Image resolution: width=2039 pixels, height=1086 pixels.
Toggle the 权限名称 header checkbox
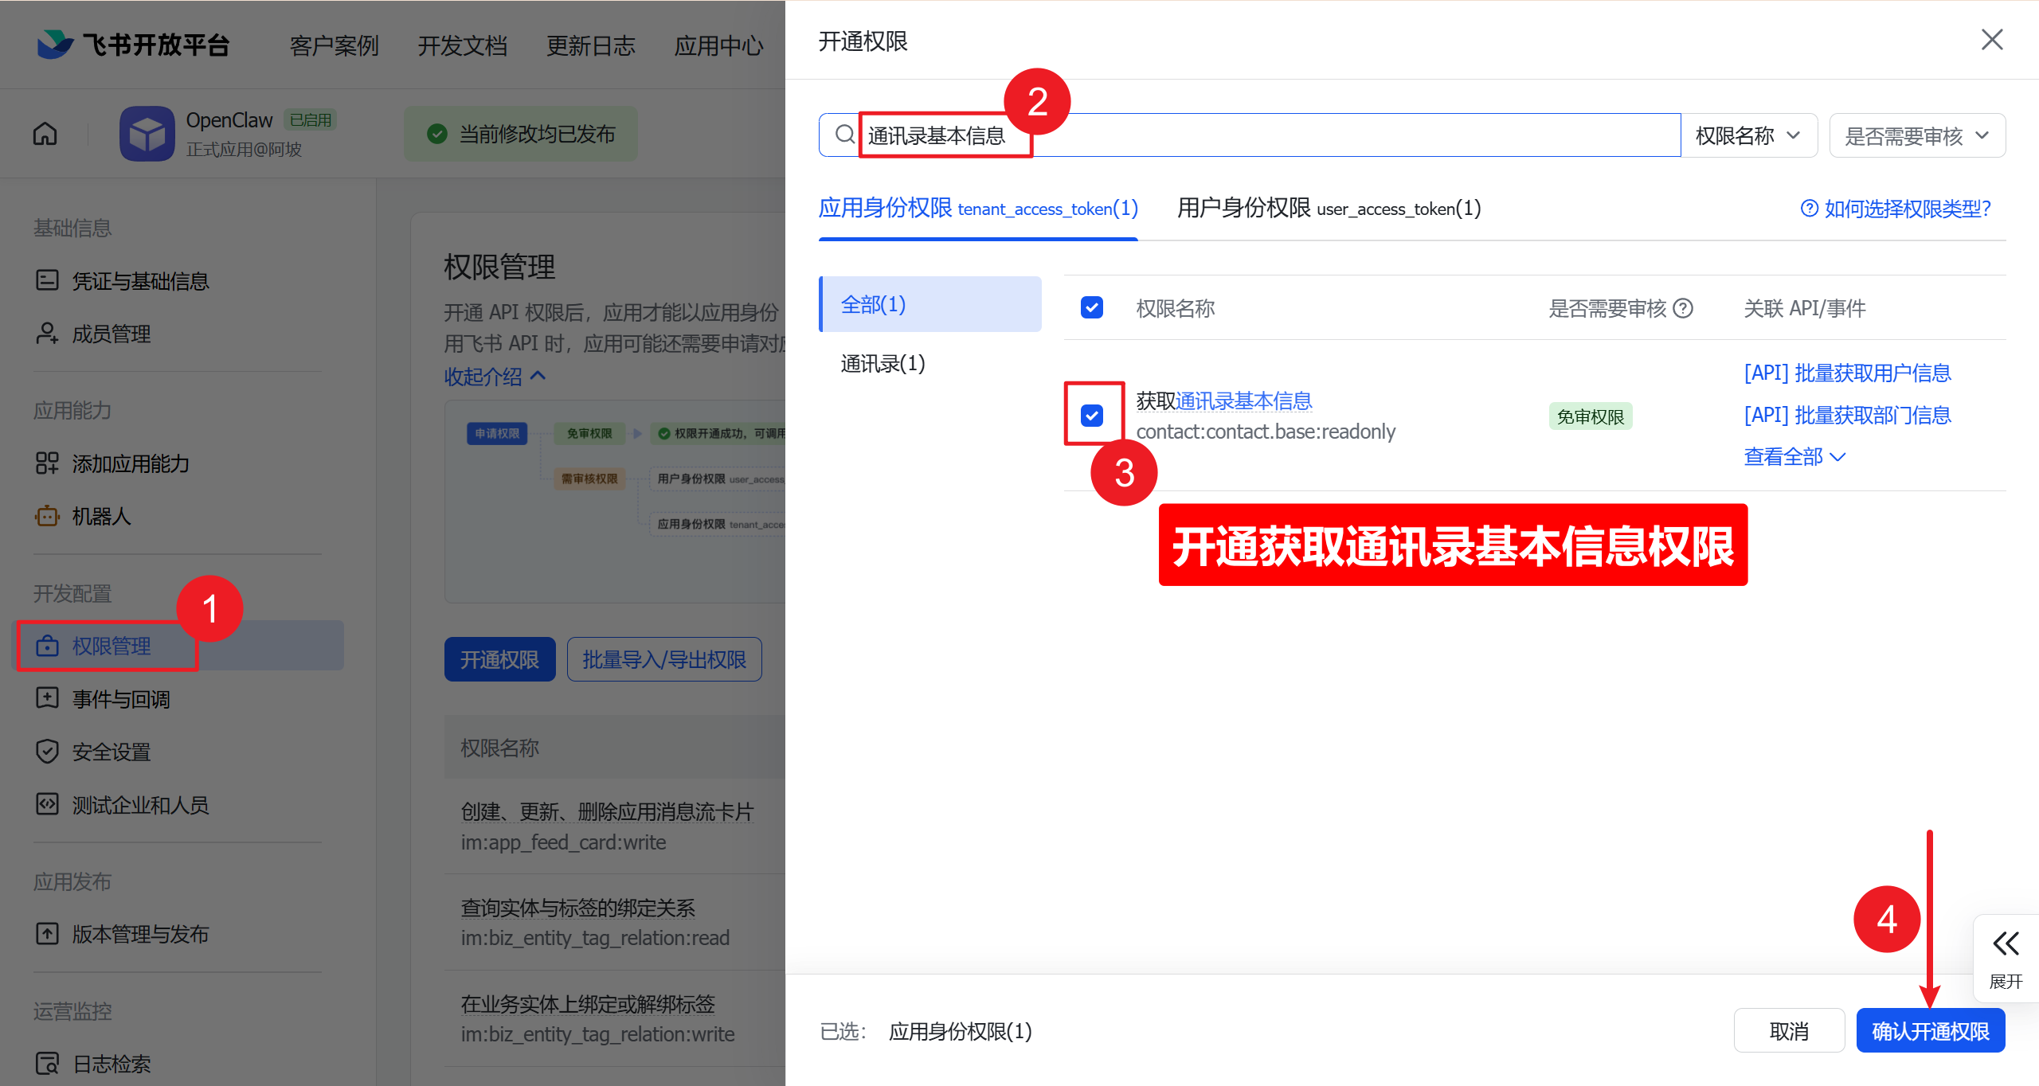(x=1092, y=307)
